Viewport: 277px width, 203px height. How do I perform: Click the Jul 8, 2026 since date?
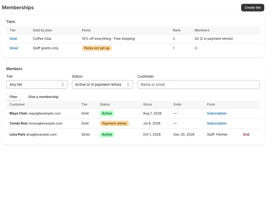pyautogui.click(x=152, y=123)
